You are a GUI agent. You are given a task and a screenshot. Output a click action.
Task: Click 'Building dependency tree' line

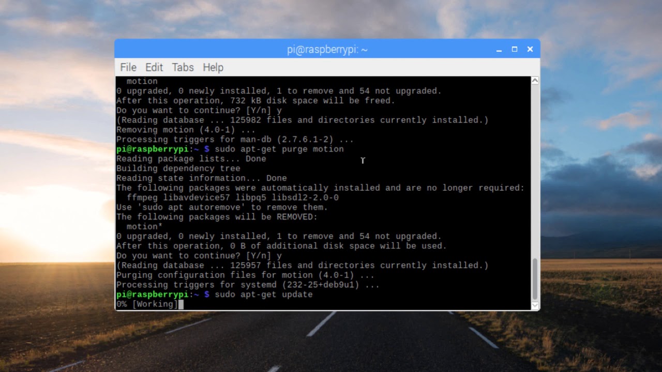178,168
